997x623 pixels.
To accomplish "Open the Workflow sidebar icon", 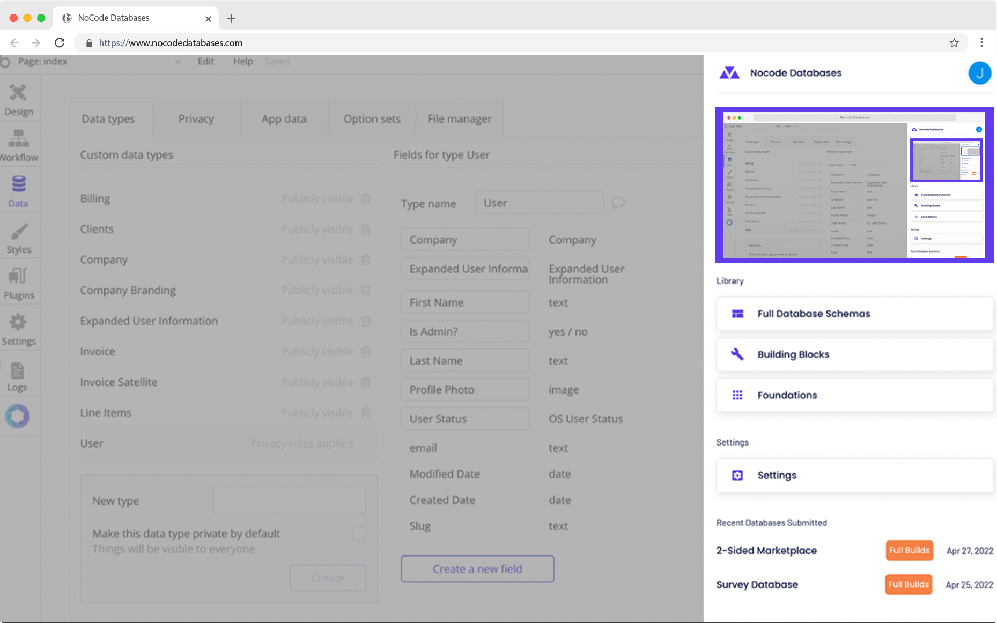I will [x=18, y=138].
